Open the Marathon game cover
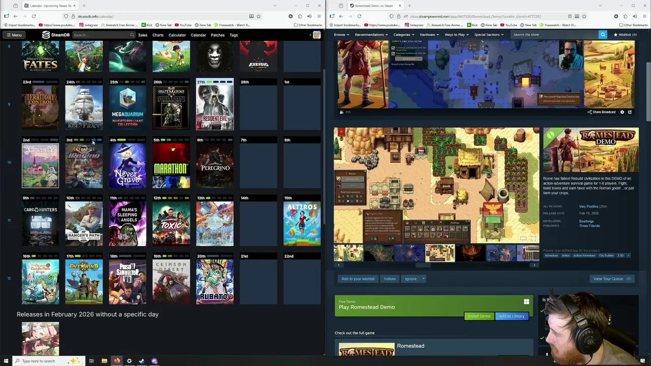651x366 pixels. (171, 166)
